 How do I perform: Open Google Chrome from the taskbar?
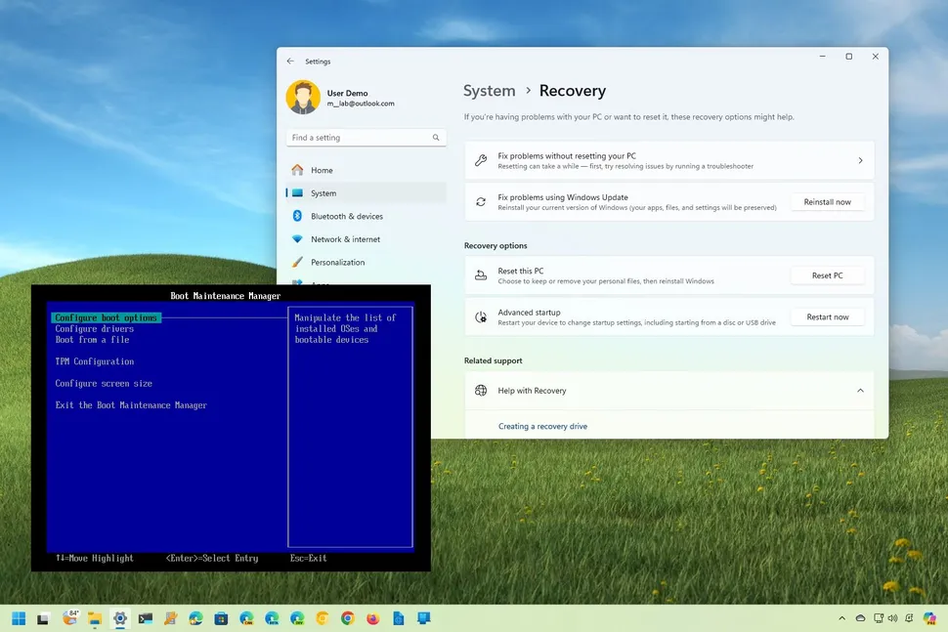click(x=348, y=618)
